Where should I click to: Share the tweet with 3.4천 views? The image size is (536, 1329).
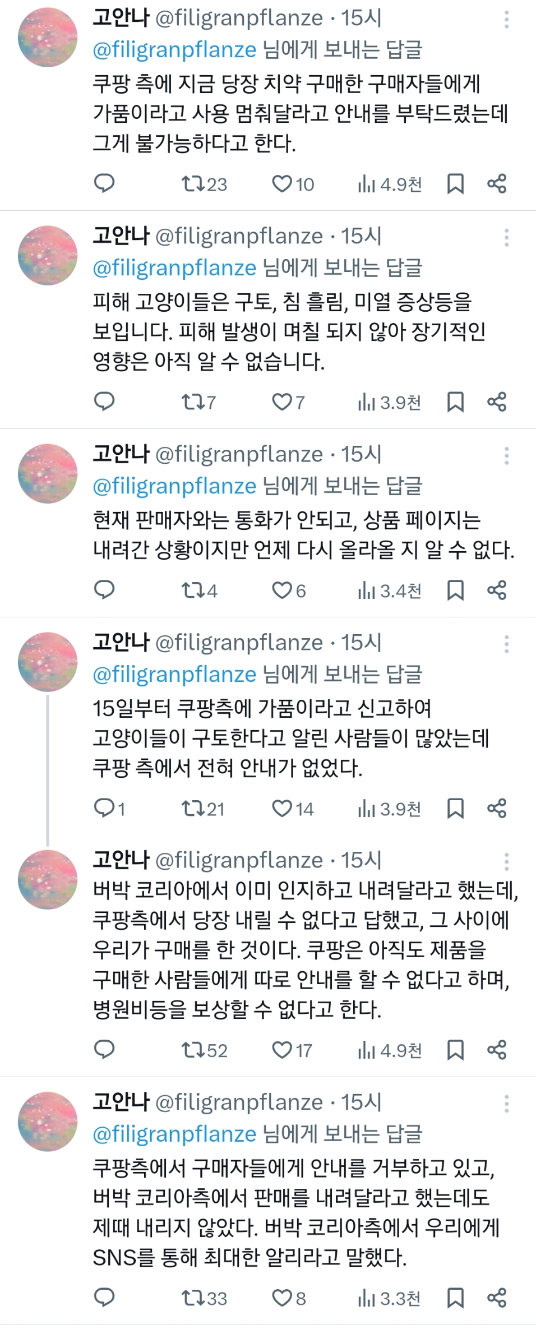point(497,590)
